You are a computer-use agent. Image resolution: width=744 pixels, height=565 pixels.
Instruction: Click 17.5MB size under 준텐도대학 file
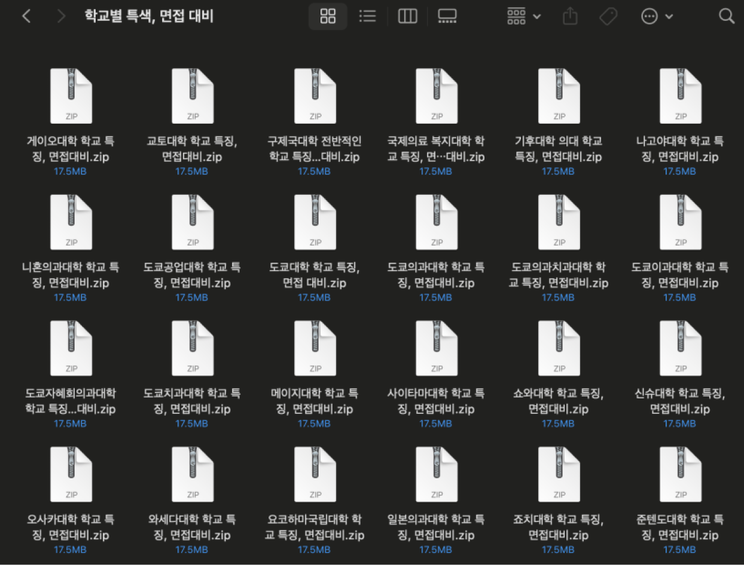(680, 549)
